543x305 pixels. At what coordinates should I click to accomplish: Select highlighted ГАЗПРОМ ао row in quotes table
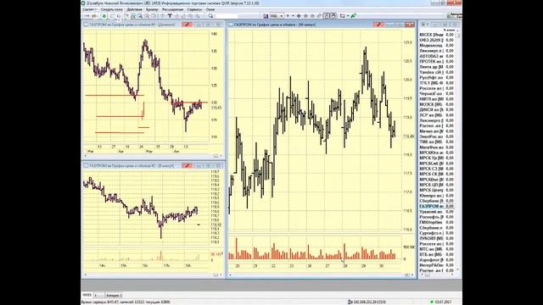[437, 206]
